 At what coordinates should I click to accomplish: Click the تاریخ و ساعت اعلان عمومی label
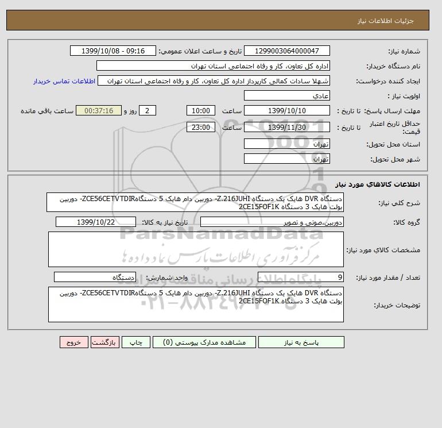tap(200, 51)
